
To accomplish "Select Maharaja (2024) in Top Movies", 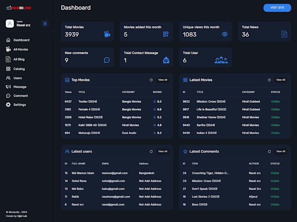I will [89, 133].
